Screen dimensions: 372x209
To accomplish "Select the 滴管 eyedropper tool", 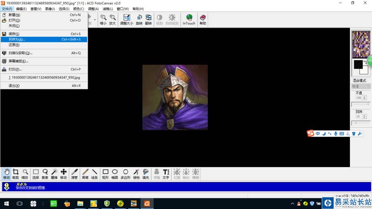I will pyautogui.click(x=74, y=174).
